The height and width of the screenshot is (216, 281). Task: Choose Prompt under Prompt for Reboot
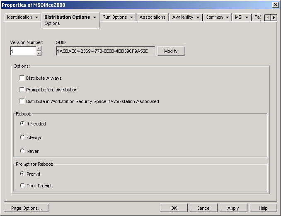(22, 174)
